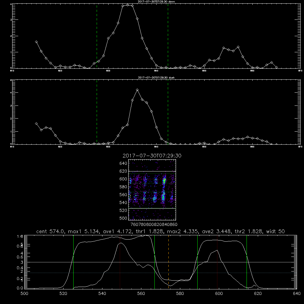The width and height of the screenshot is (304, 304).
Task: Click the '500' label on bottom plot x-axis
Action: 24,294
